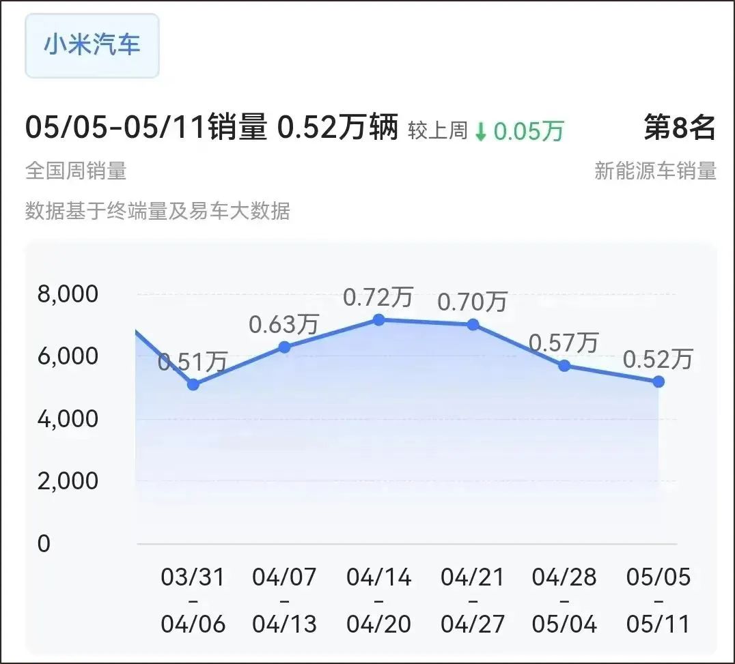Click the 0.52万 value label above the last point
The image size is (735, 664).
(x=658, y=360)
